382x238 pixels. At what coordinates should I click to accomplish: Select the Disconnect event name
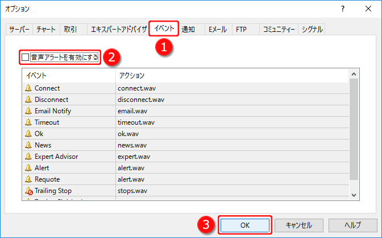52,100
